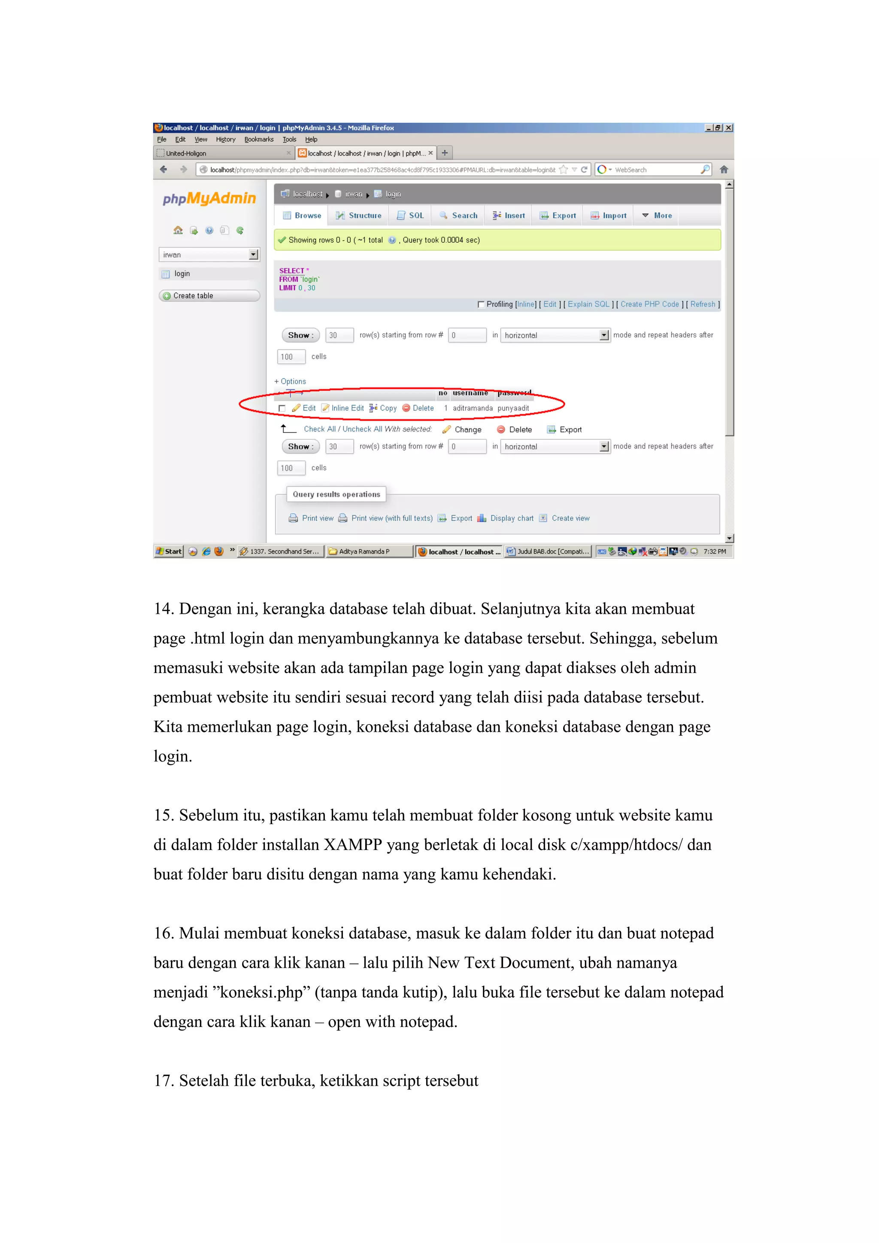Click the Uncheck All link
The width and height of the screenshot is (879, 1243).
pos(362,429)
